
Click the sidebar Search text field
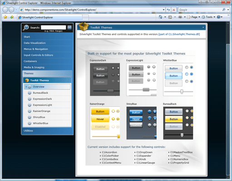click(54, 27)
